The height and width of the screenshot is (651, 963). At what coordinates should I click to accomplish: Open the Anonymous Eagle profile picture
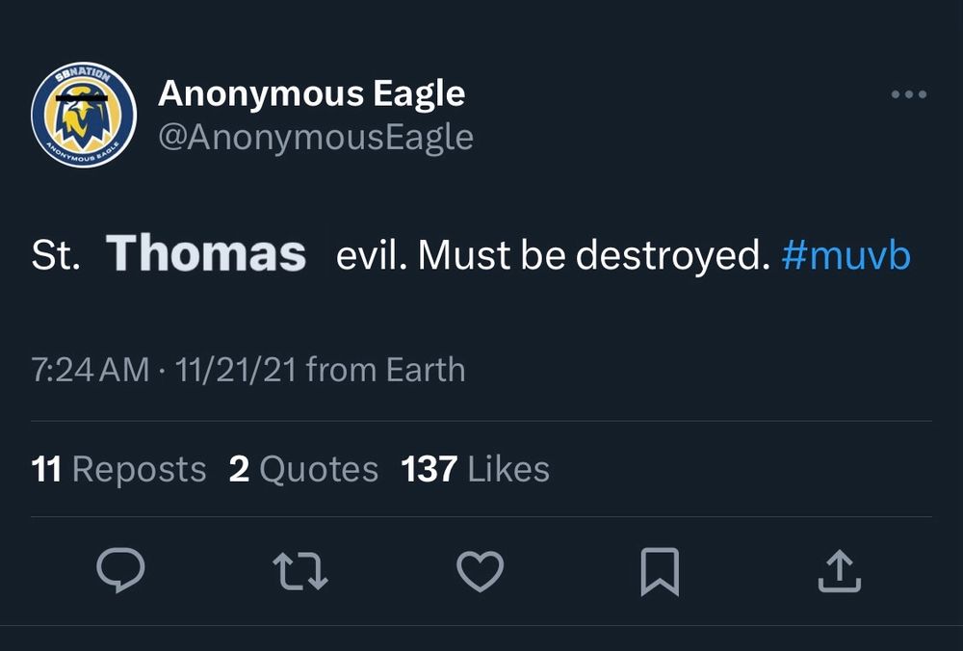tap(84, 115)
